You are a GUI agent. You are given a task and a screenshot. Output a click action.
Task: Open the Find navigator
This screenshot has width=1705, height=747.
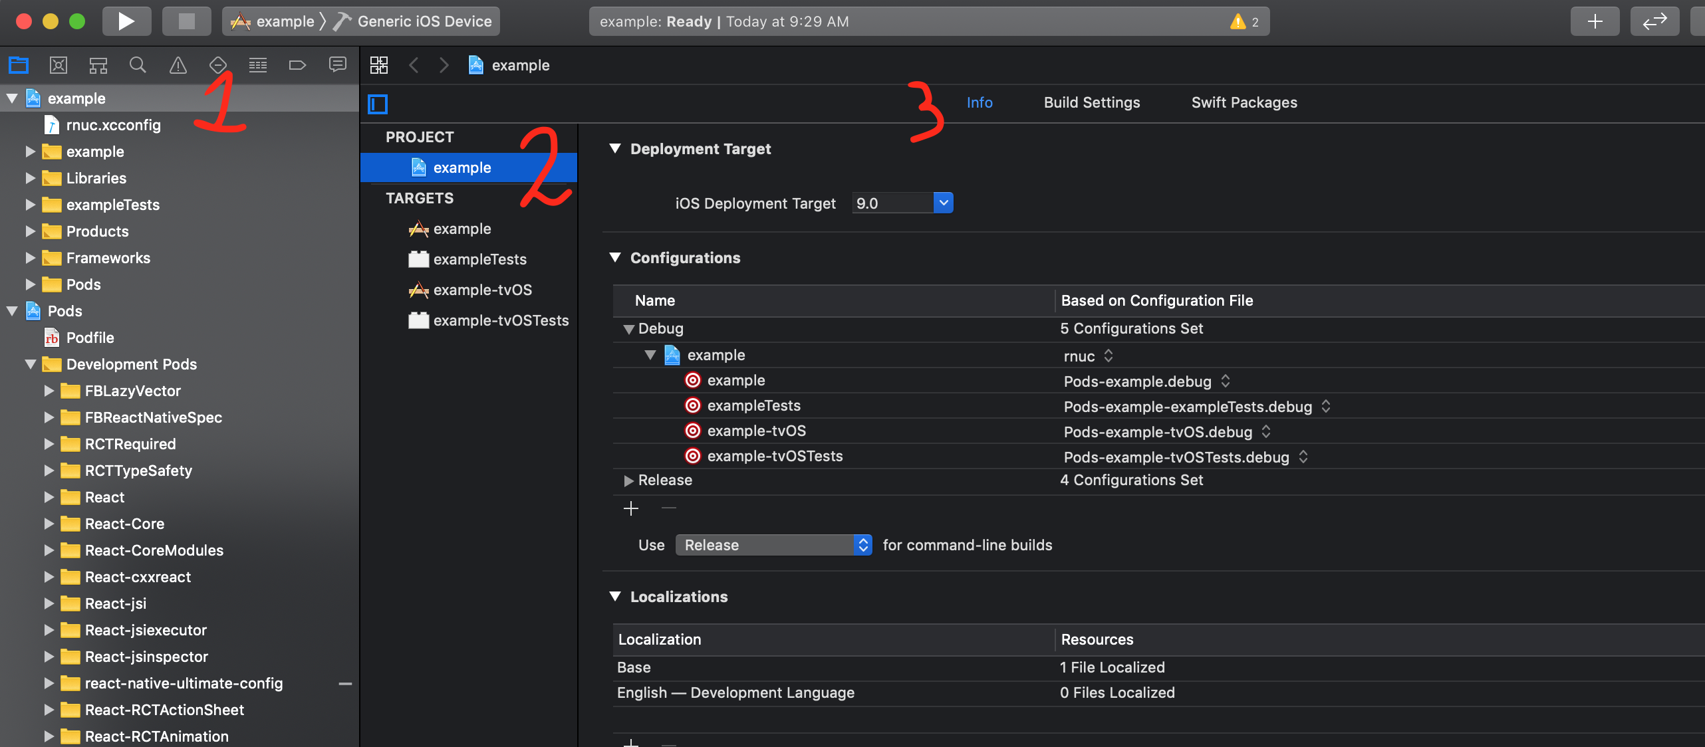pyautogui.click(x=138, y=65)
